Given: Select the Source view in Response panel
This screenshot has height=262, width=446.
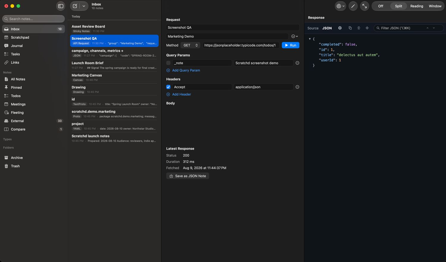Looking at the screenshot, I should point(313,28).
